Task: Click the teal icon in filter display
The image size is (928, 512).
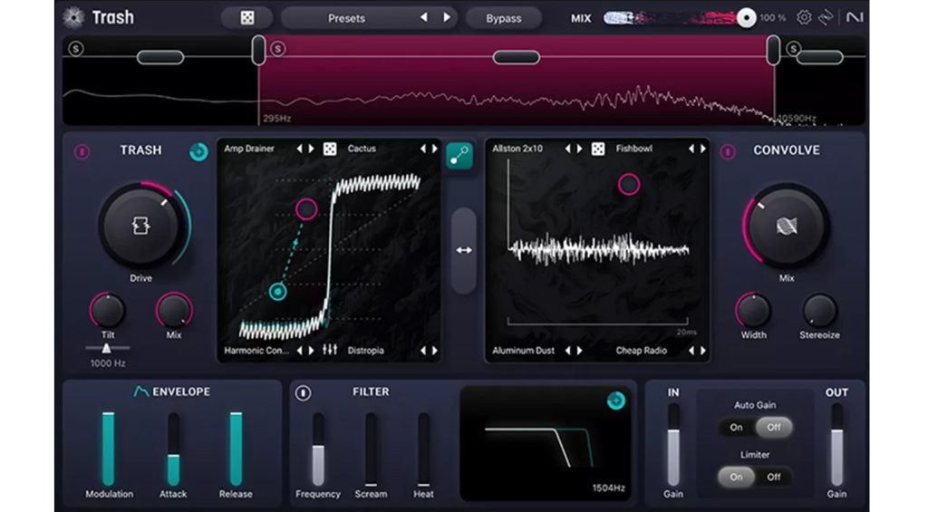Action: 616,401
